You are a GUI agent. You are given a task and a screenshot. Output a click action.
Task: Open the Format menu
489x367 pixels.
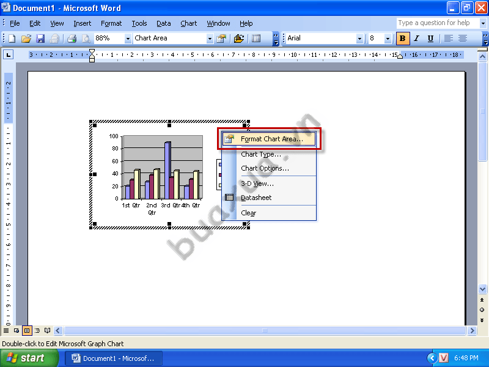coord(111,23)
